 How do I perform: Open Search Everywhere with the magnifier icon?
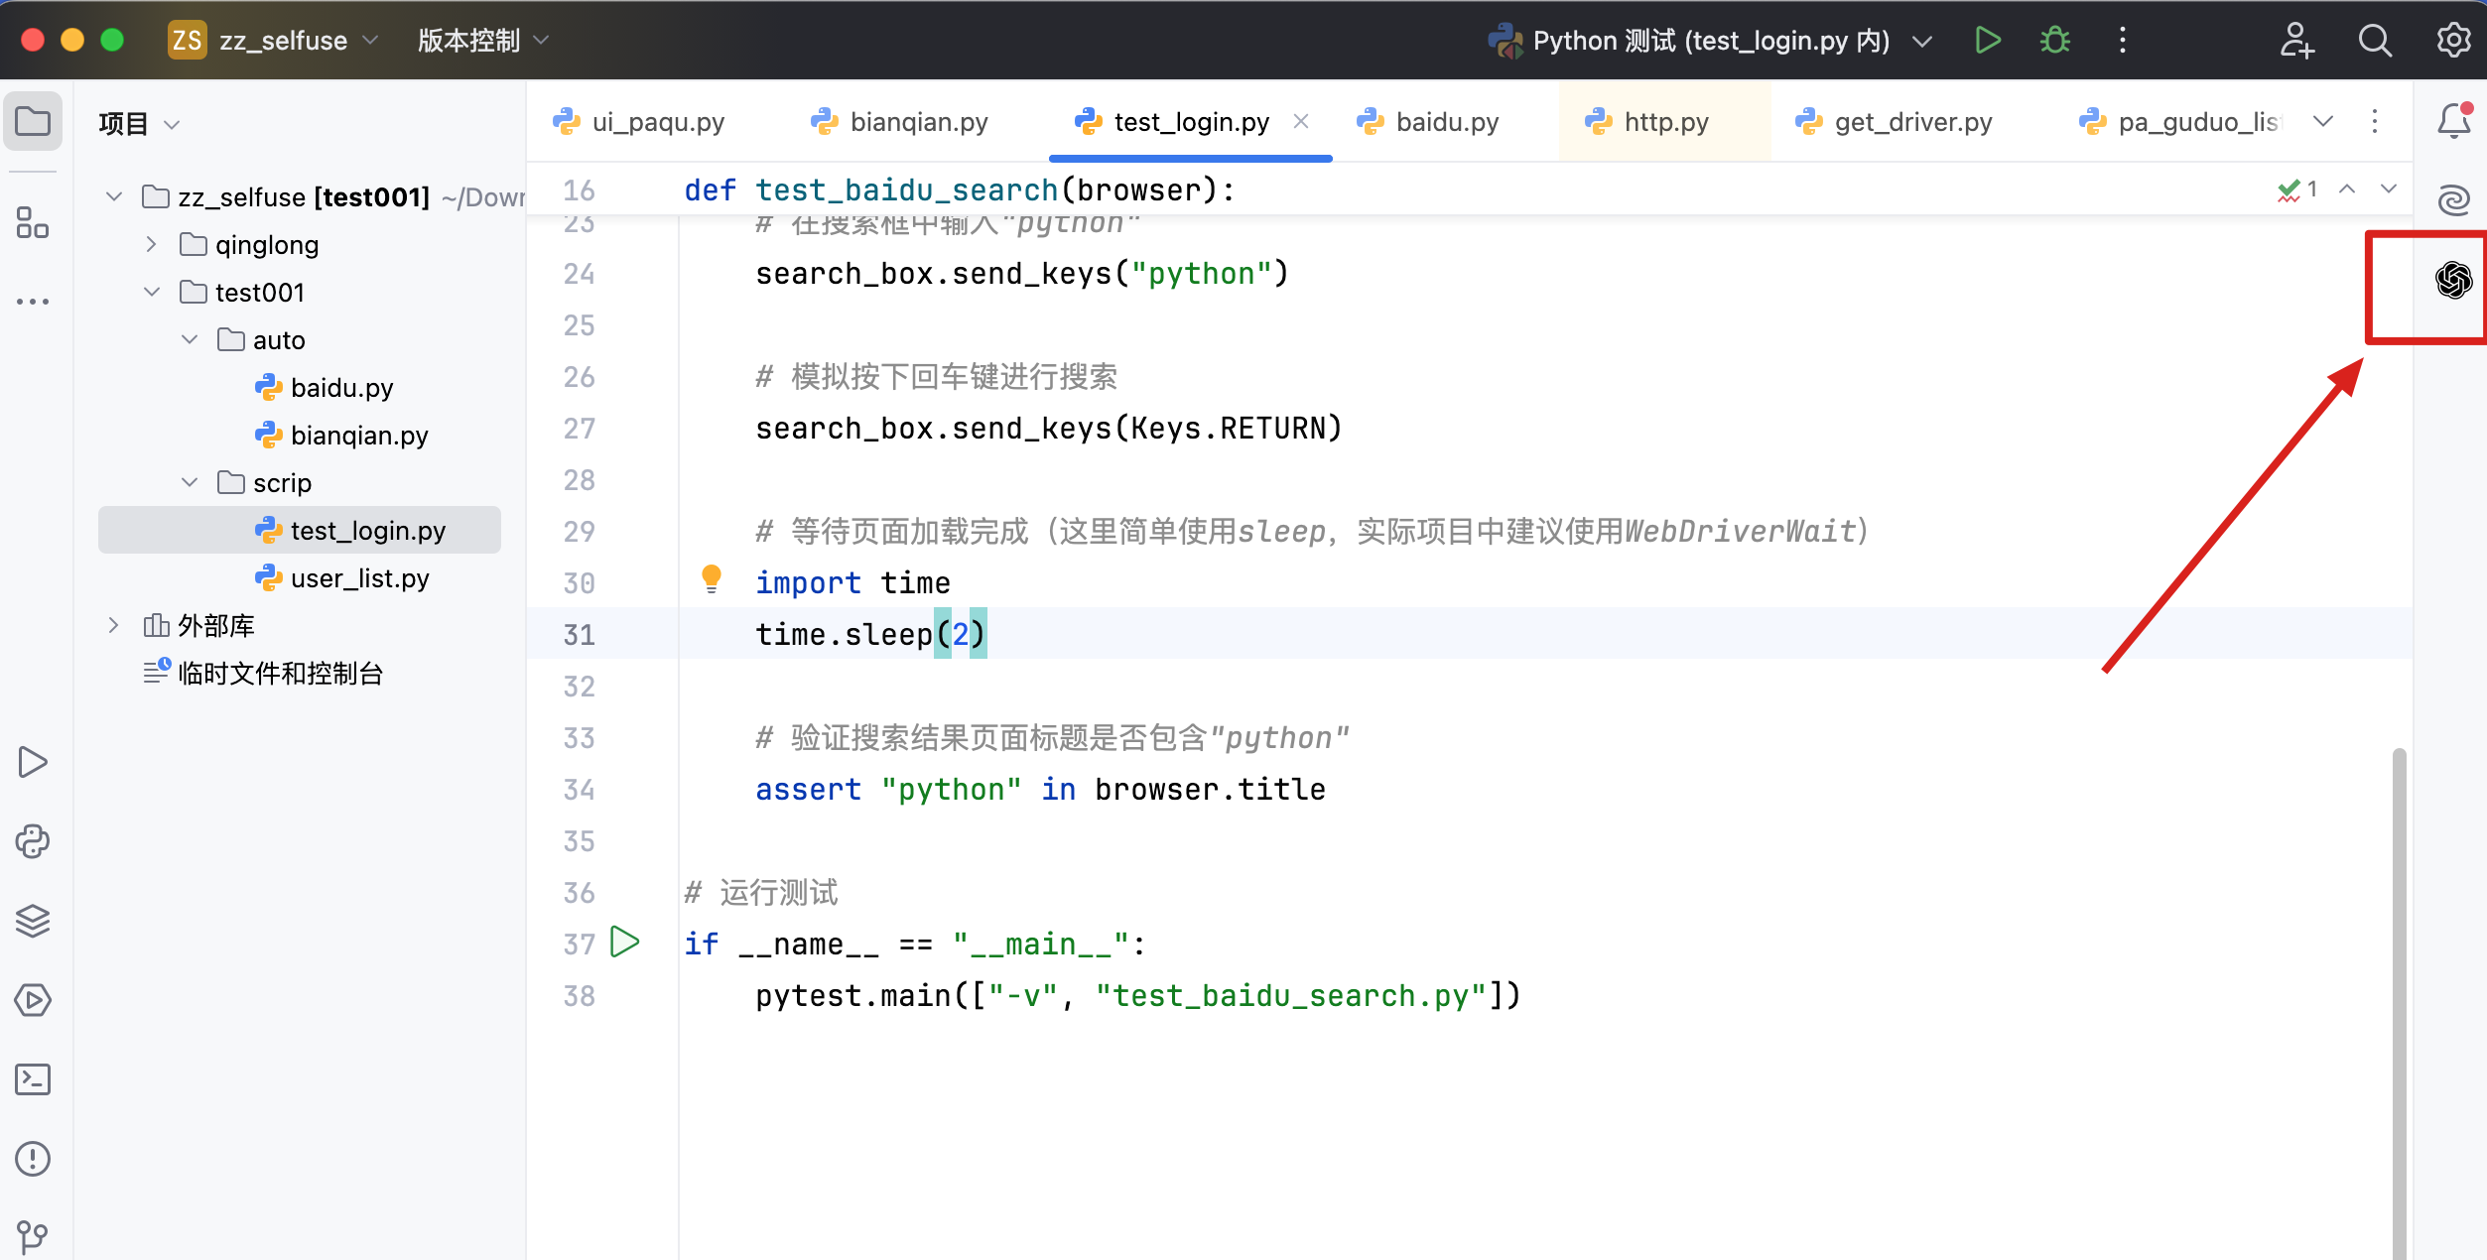(x=2376, y=40)
